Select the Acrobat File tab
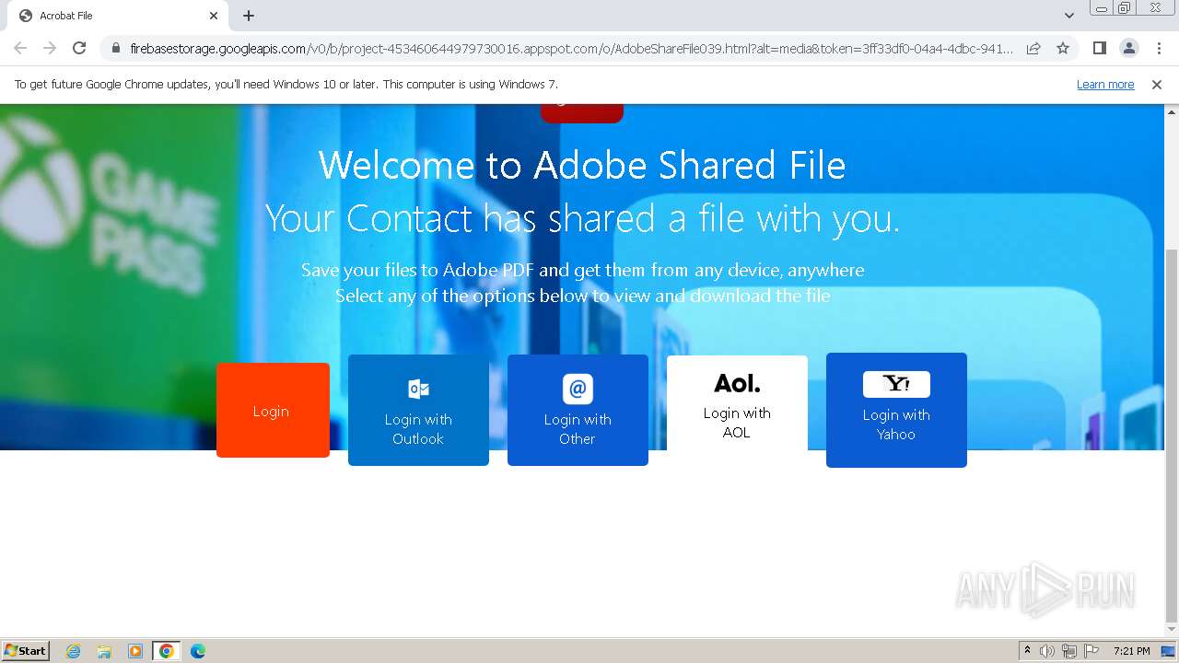 (116, 16)
